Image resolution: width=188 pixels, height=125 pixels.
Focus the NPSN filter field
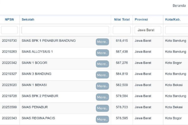9,30
